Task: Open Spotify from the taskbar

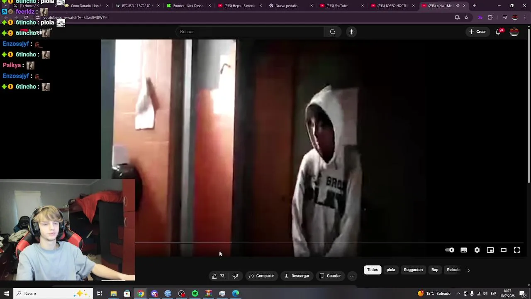Action: 195,294
